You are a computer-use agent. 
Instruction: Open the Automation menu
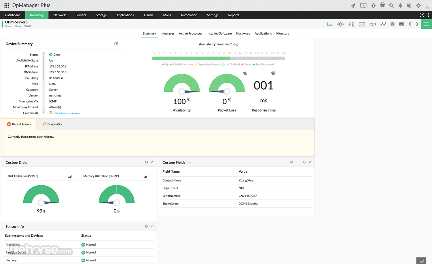coord(189,15)
